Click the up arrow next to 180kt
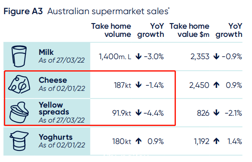 click(x=138, y=141)
